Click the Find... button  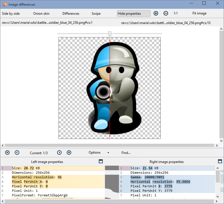(126, 153)
